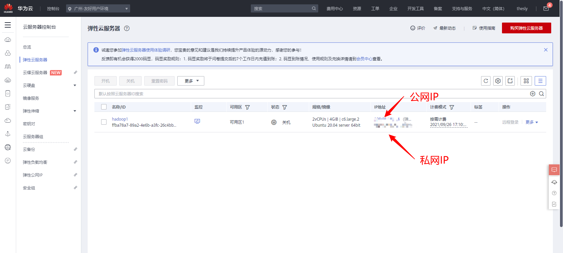Open the hadoop1 server link
This screenshot has height=253, width=563.
point(120,119)
